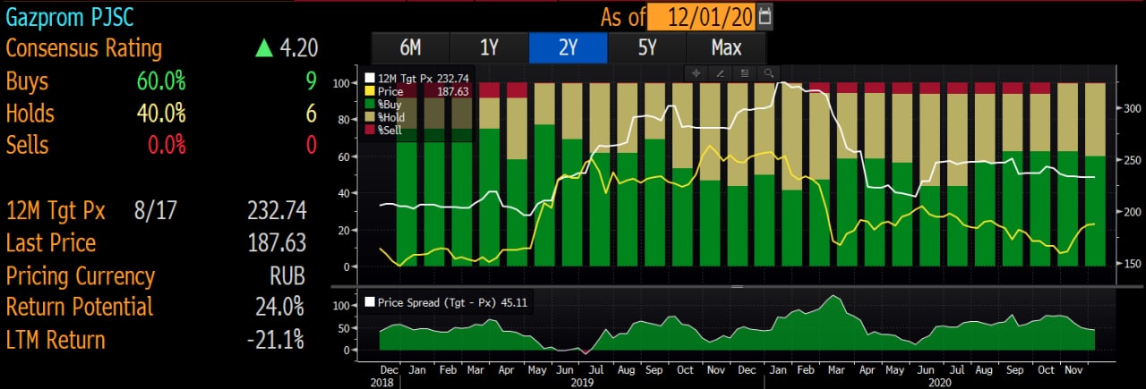
Task: Edit the As of date field
Action: click(700, 16)
